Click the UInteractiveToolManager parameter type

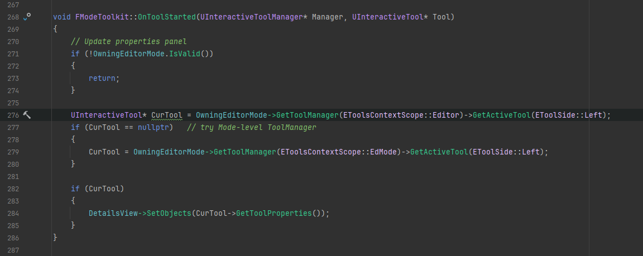[x=251, y=17]
